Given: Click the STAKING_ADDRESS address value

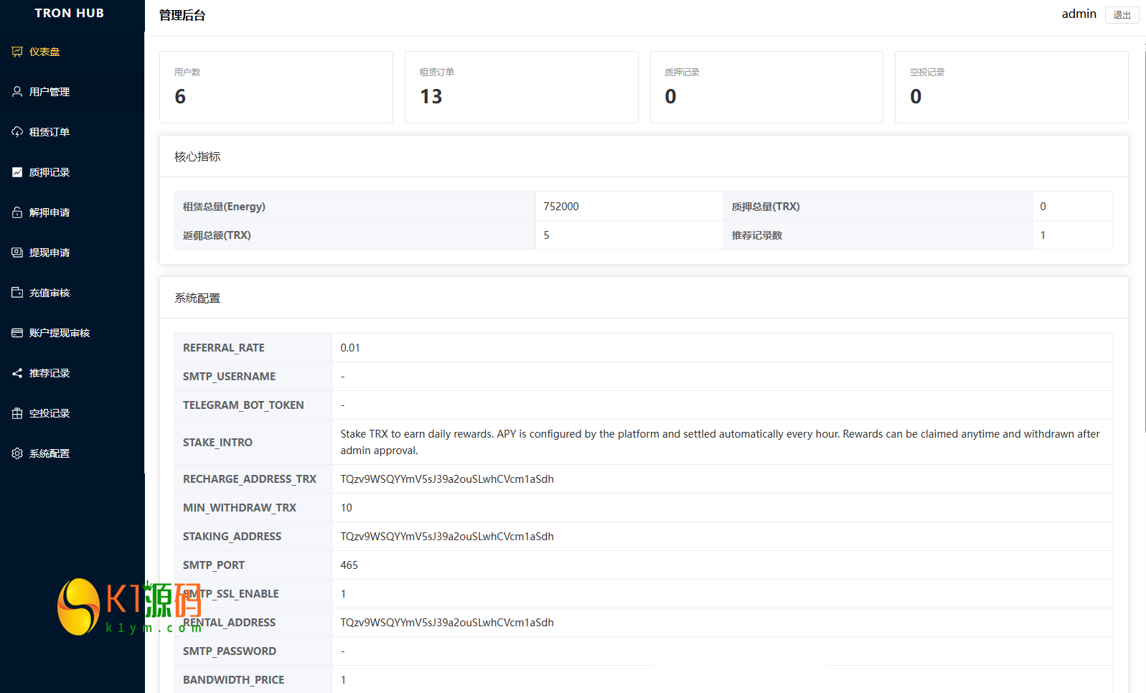Looking at the screenshot, I should (x=447, y=536).
